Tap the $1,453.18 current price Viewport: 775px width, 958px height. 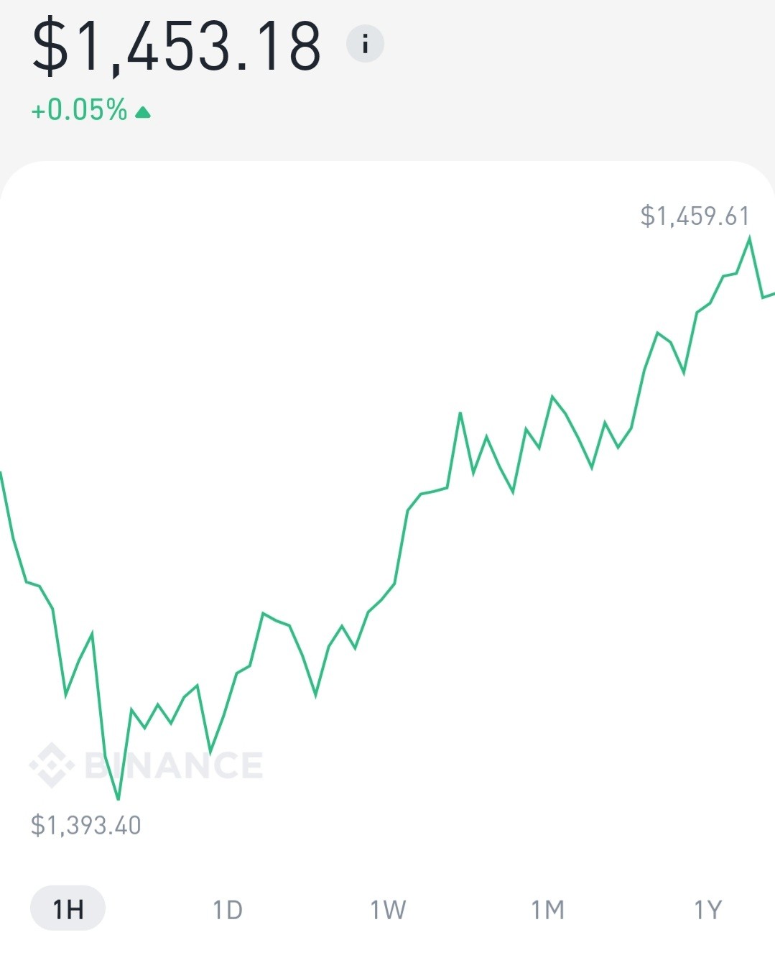point(177,47)
